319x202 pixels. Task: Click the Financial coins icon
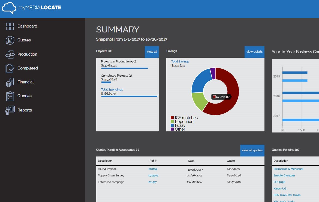[10, 82]
